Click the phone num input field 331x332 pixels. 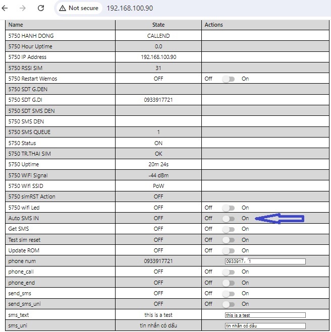pos(265,261)
